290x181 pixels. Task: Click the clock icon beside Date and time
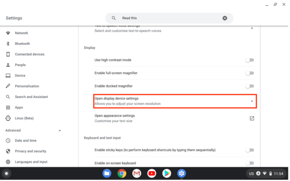click(x=8, y=140)
